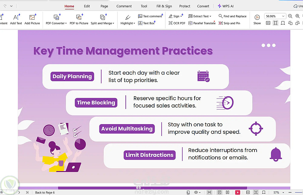Screen dimensions: 303x195
Task: Start Snip and Pin
Action: 229,23
